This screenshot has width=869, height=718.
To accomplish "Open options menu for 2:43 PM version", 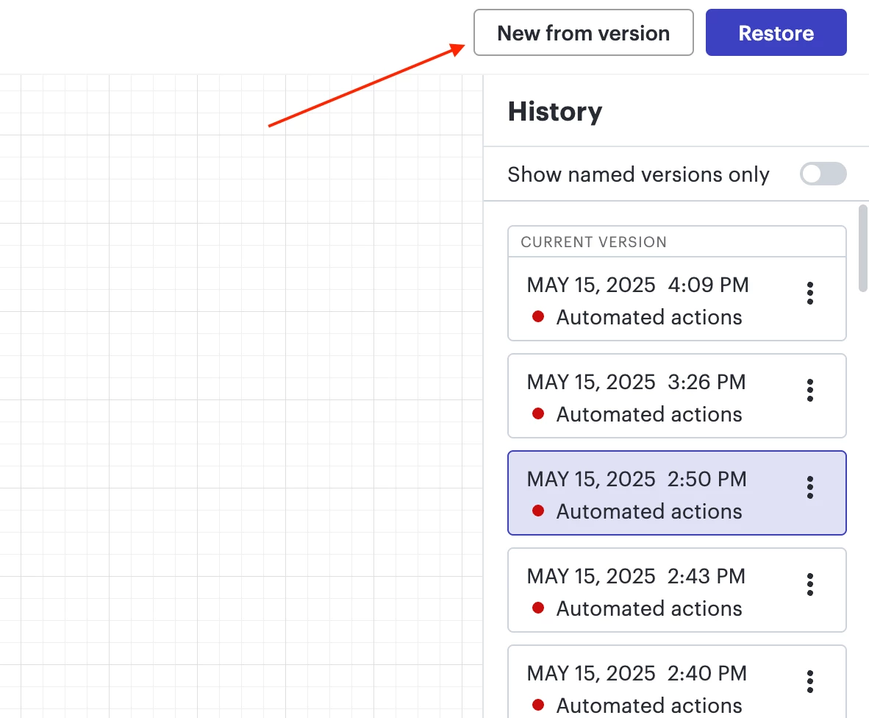I will pyautogui.click(x=810, y=584).
